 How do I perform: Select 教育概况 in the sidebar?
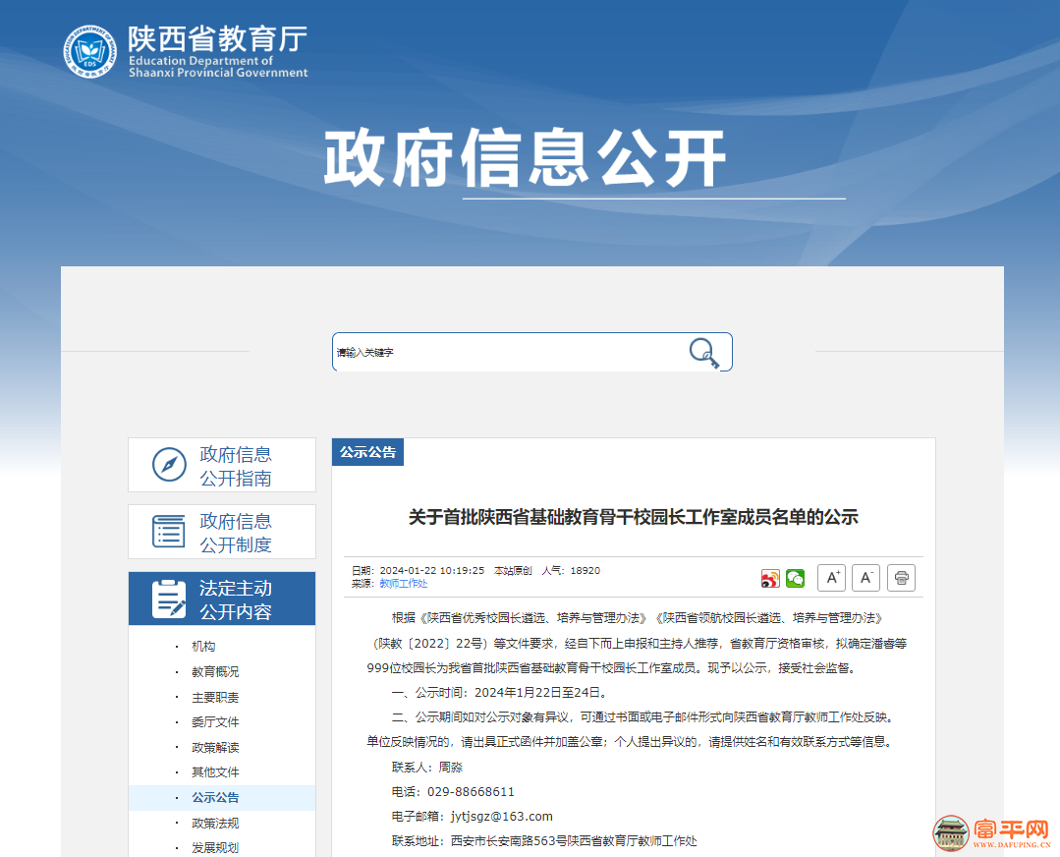click(x=215, y=671)
